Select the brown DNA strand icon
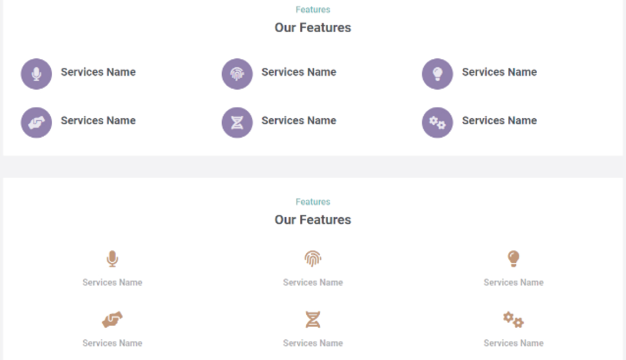626x360 pixels. tap(312, 320)
